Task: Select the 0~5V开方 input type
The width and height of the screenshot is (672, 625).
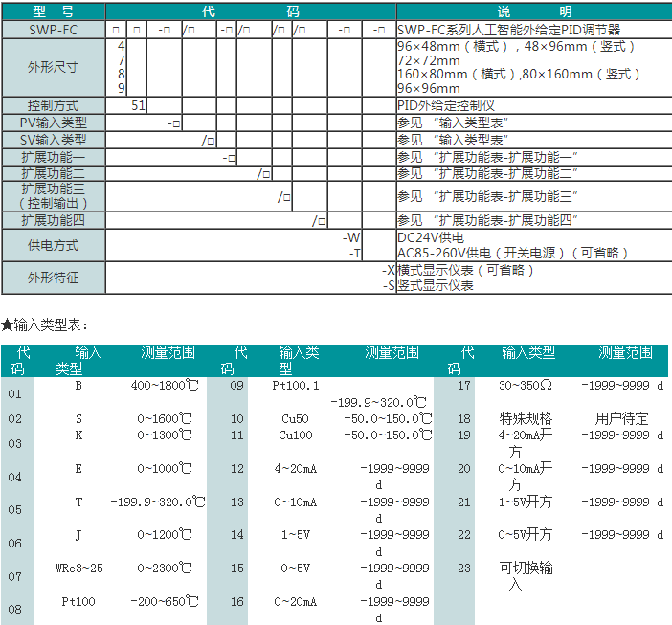Action: (x=526, y=535)
